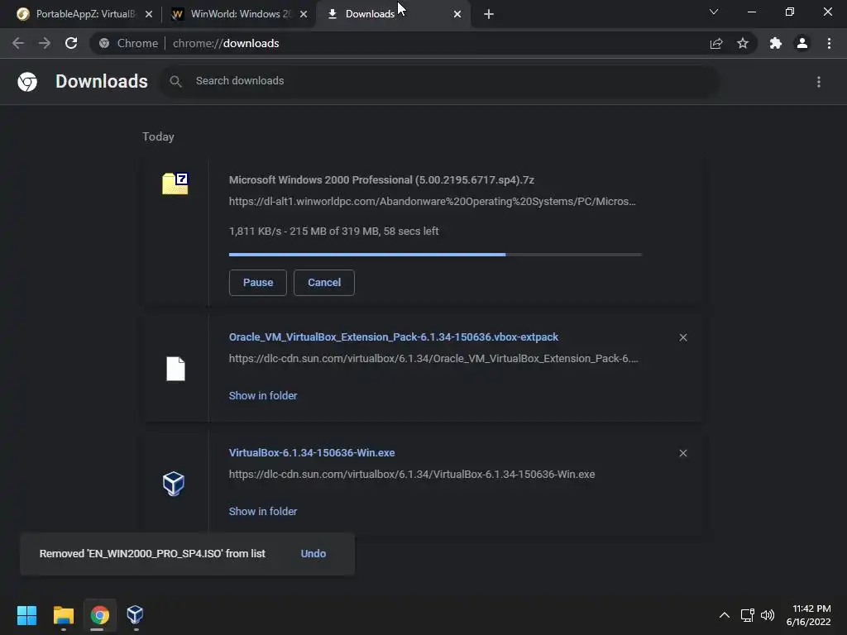Click the Windows 2000 download progress bar
The image size is (847, 635).
coord(435,255)
